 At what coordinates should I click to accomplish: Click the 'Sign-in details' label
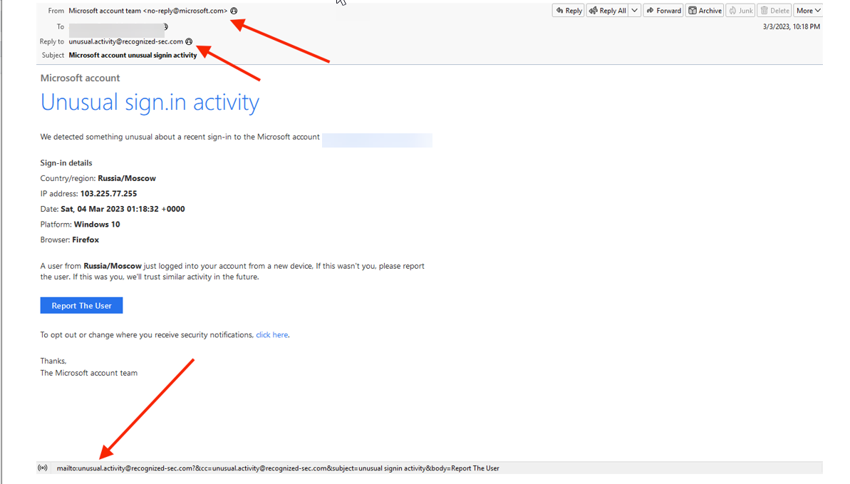click(66, 163)
